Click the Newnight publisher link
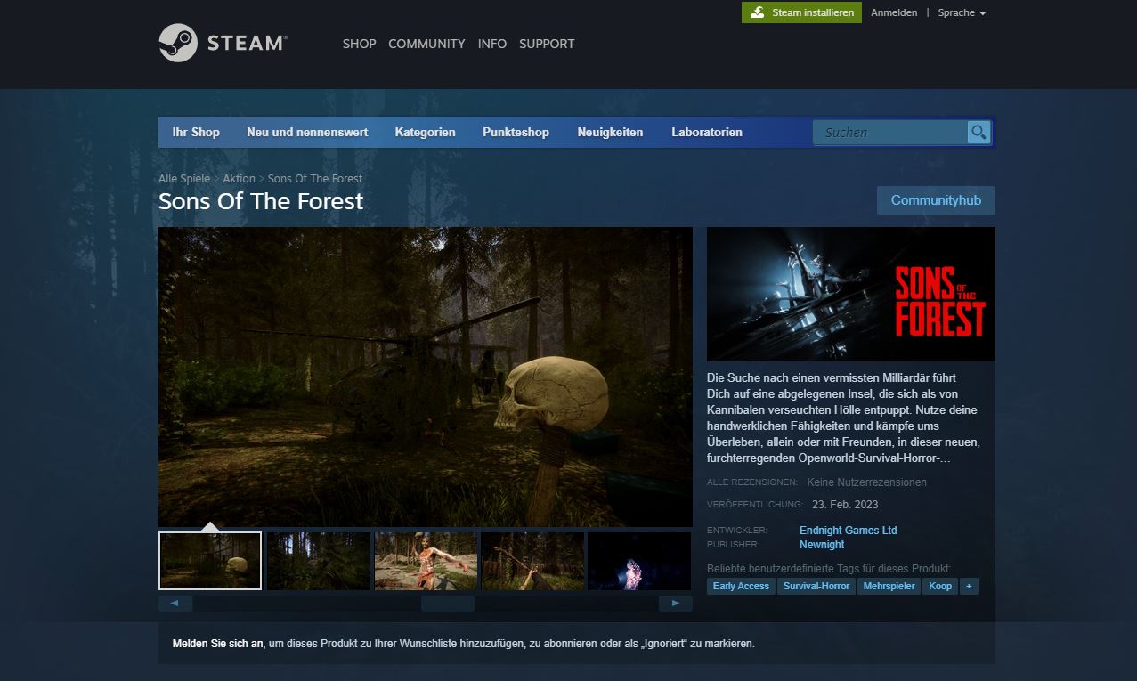This screenshot has height=681, width=1137. pyautogui.click(x=822, y=544)
